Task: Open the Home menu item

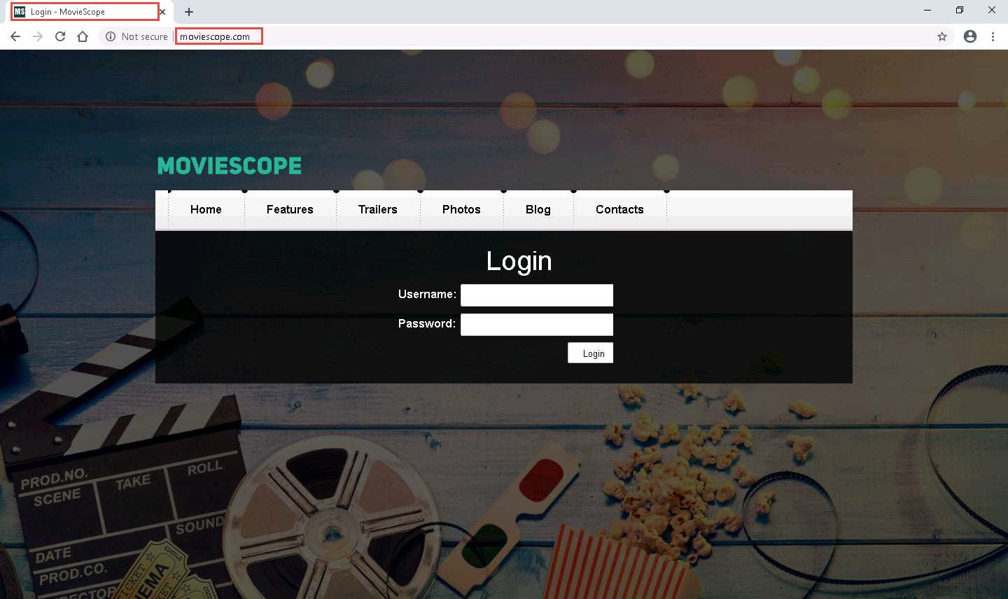Action: pos(206,209)
